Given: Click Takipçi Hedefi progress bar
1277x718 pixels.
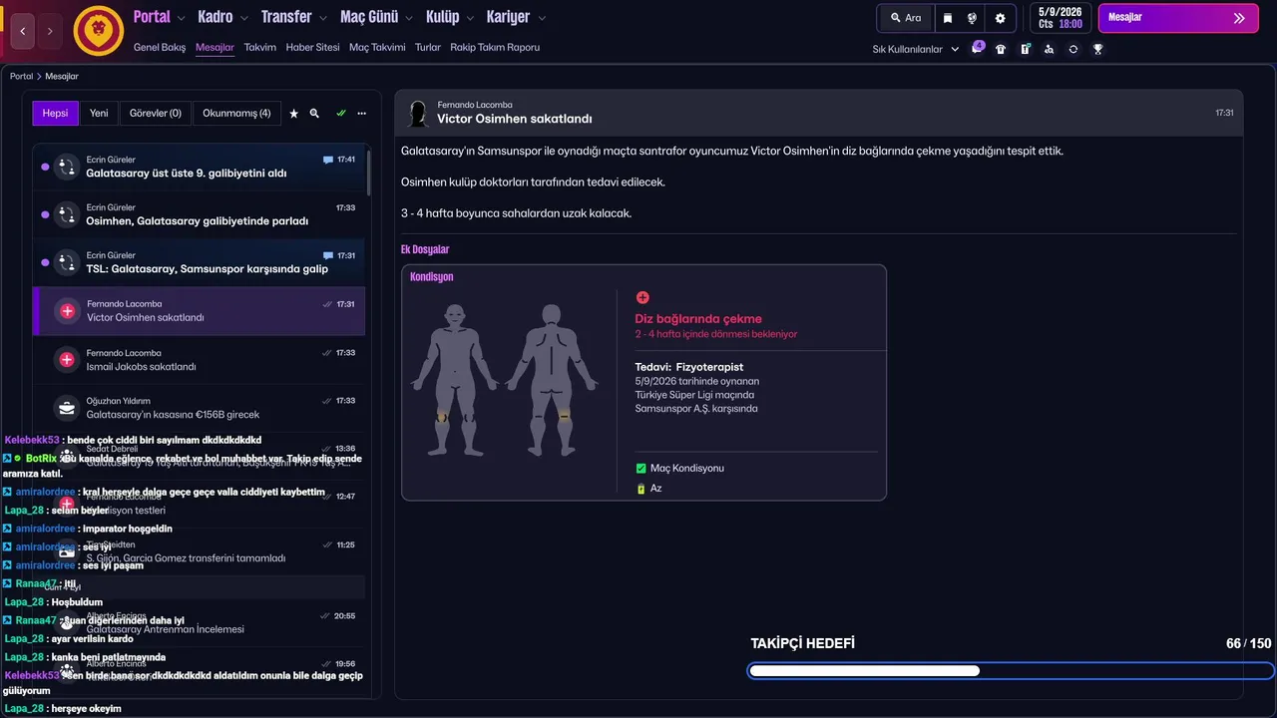Looking at the screenshot, I should (1011, 671).
